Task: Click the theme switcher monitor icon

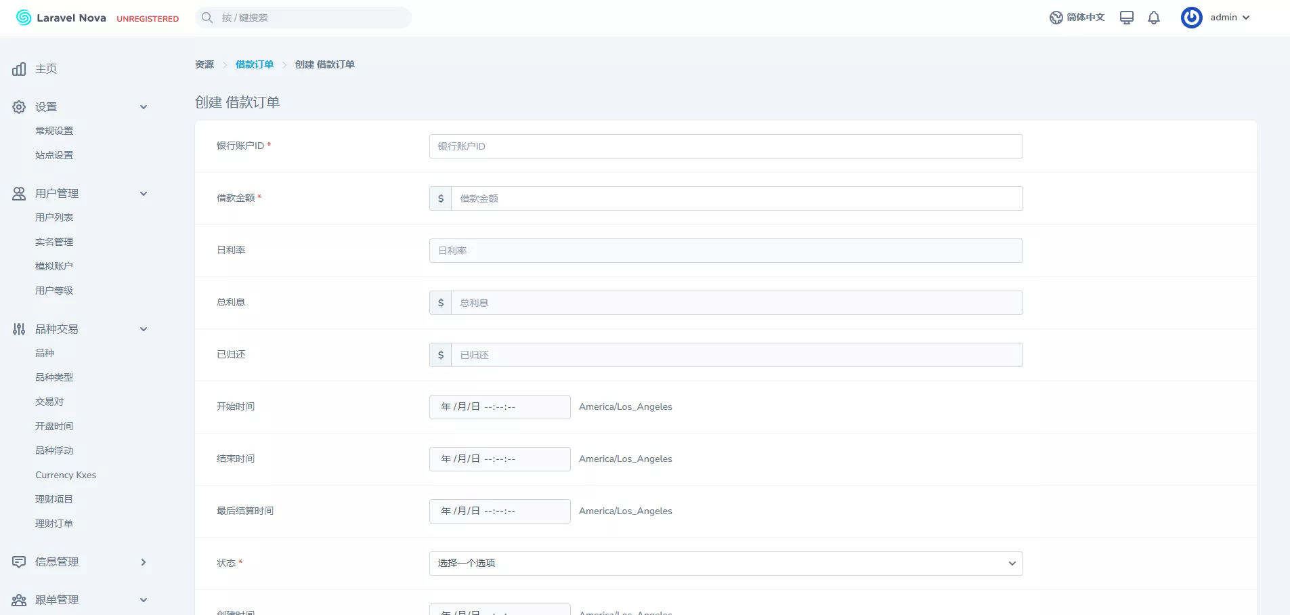Action: [1126, 18]
